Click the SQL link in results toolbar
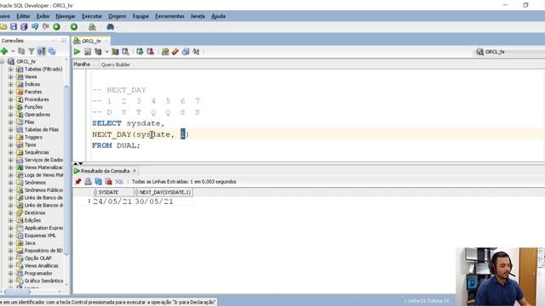Image resolution: width=545 pixels, height=306 pixels. (119, 182)
